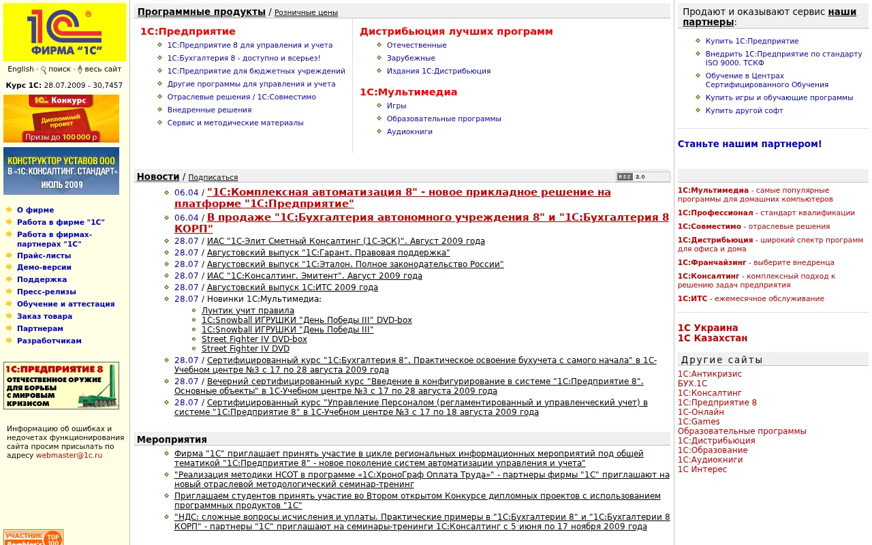Open 'Программные продукты' heading link
Image resolution: width=872 pixels, height=545 pixels.
(202, 12)
